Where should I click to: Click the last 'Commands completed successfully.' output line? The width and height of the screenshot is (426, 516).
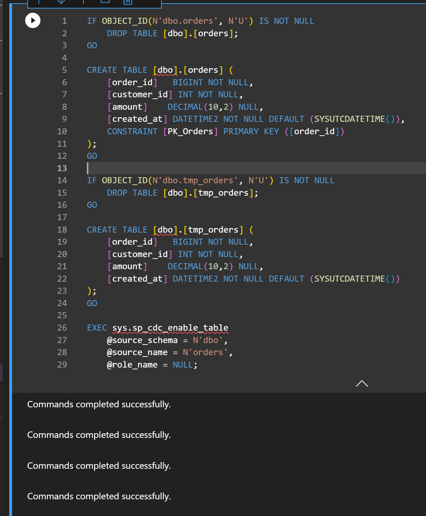point(99,496)
